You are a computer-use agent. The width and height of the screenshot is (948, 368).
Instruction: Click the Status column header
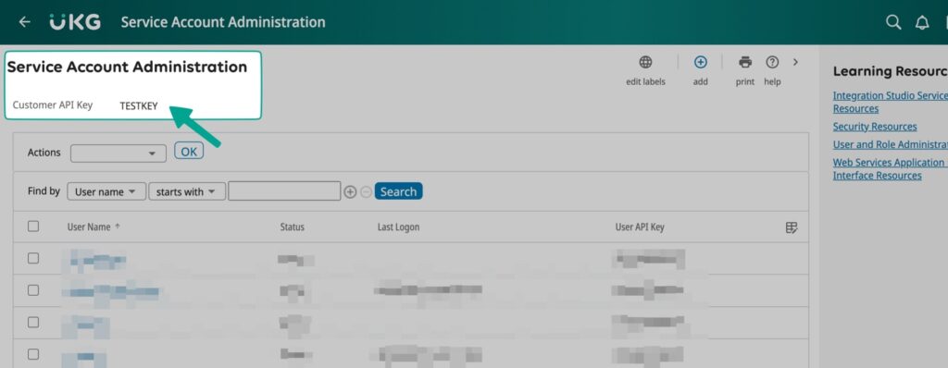click(x=292, y=227)
